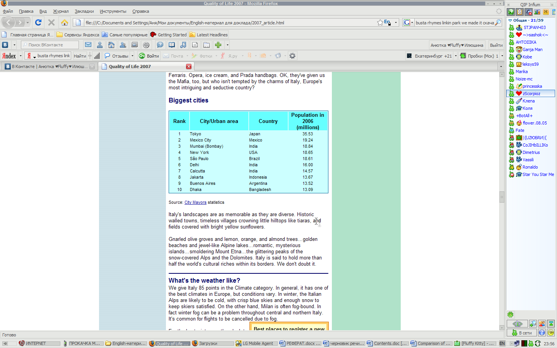Expand the Екатеринбург weather dropdown

456,56
